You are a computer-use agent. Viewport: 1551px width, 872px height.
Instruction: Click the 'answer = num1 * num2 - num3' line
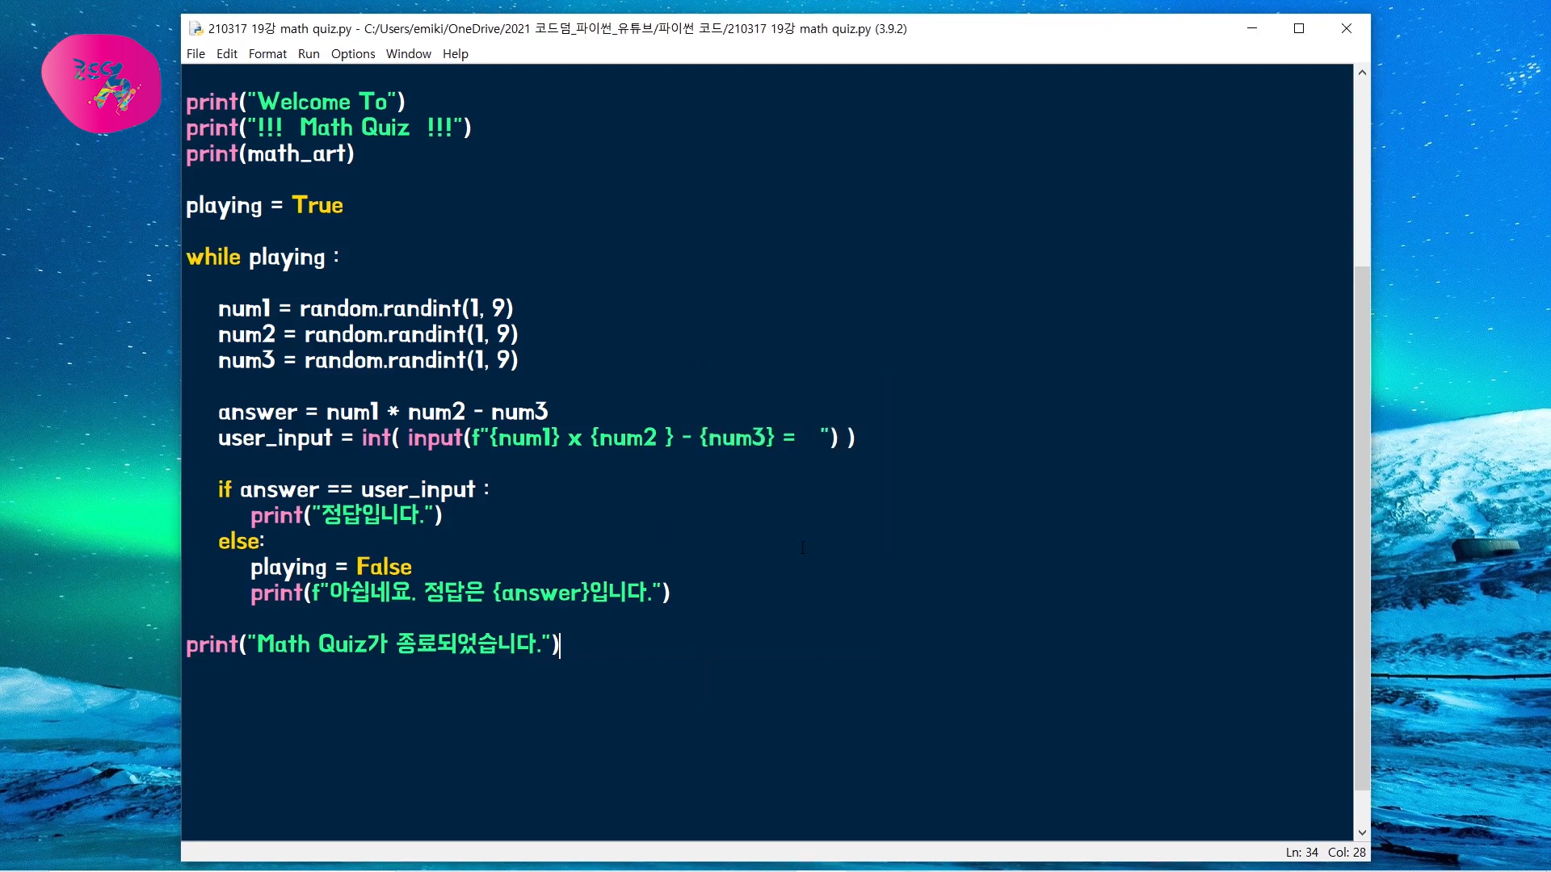point(383,412)
